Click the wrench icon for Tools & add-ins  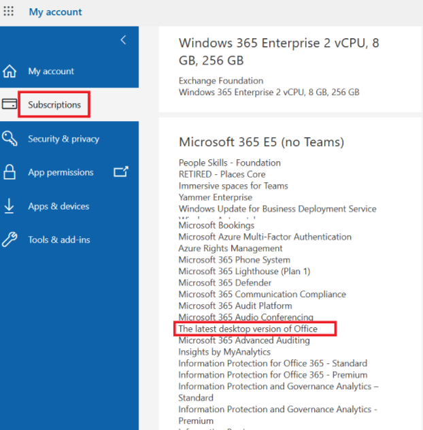point(10,239)
